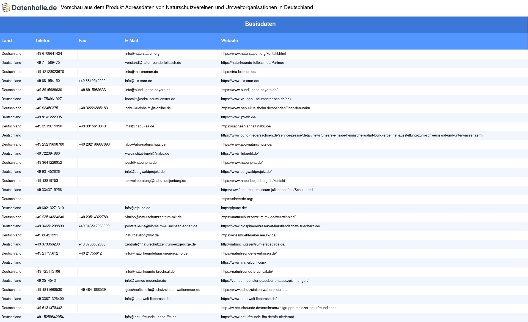Select phone +49 29219698780
Viewport: 528px width, 322px height.
point(50,144)
